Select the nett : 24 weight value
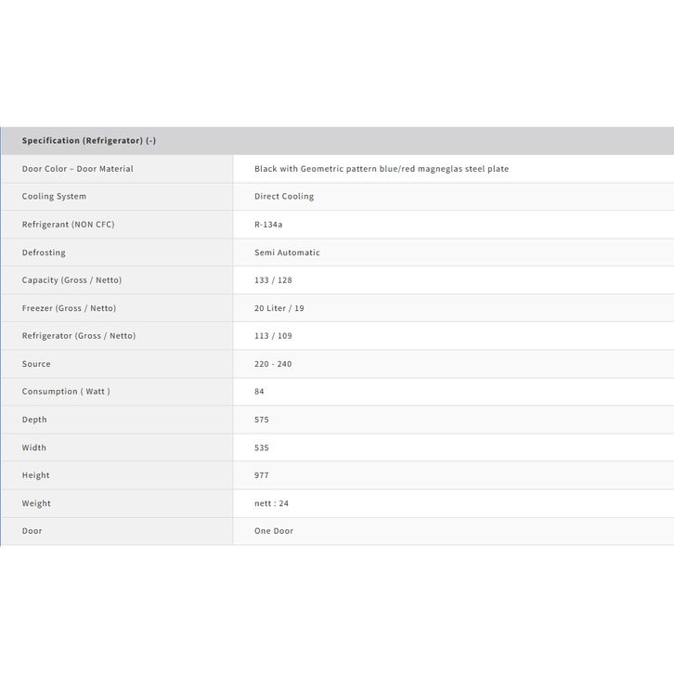This screenshot has height=674, width=674. click(271, 503)
